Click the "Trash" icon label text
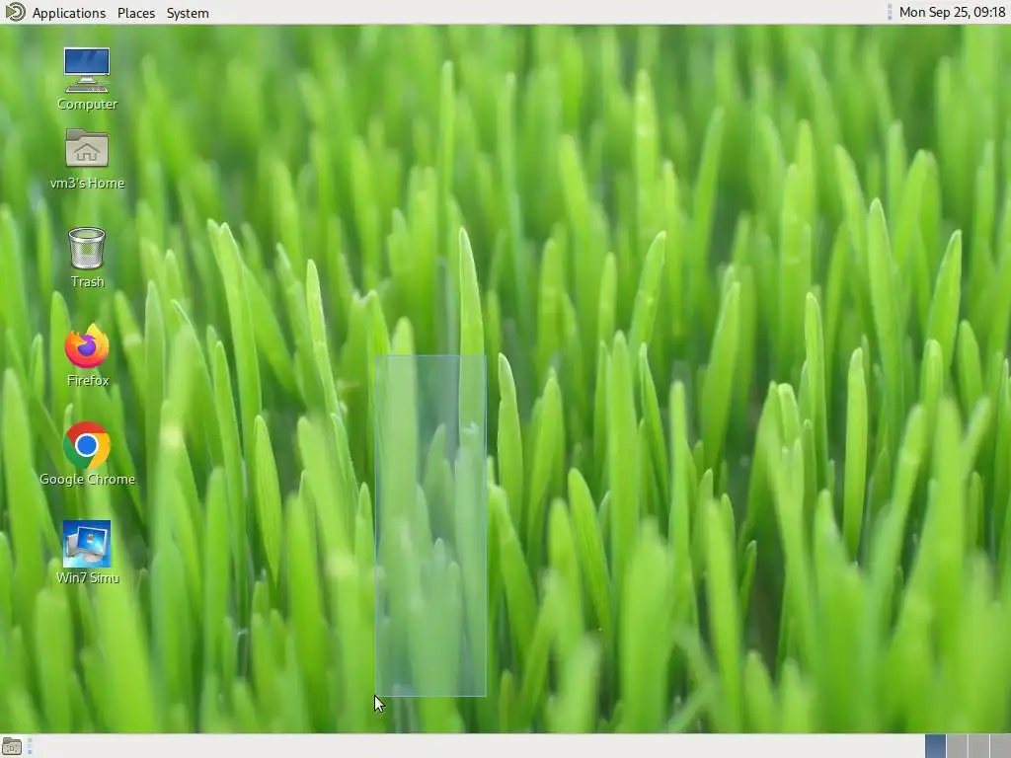Viewport: 1011px width, 758px height. 87,281
